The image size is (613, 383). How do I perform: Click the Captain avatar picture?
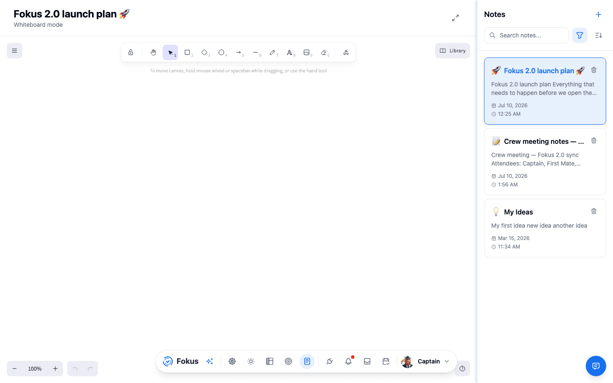pos(407,361)
